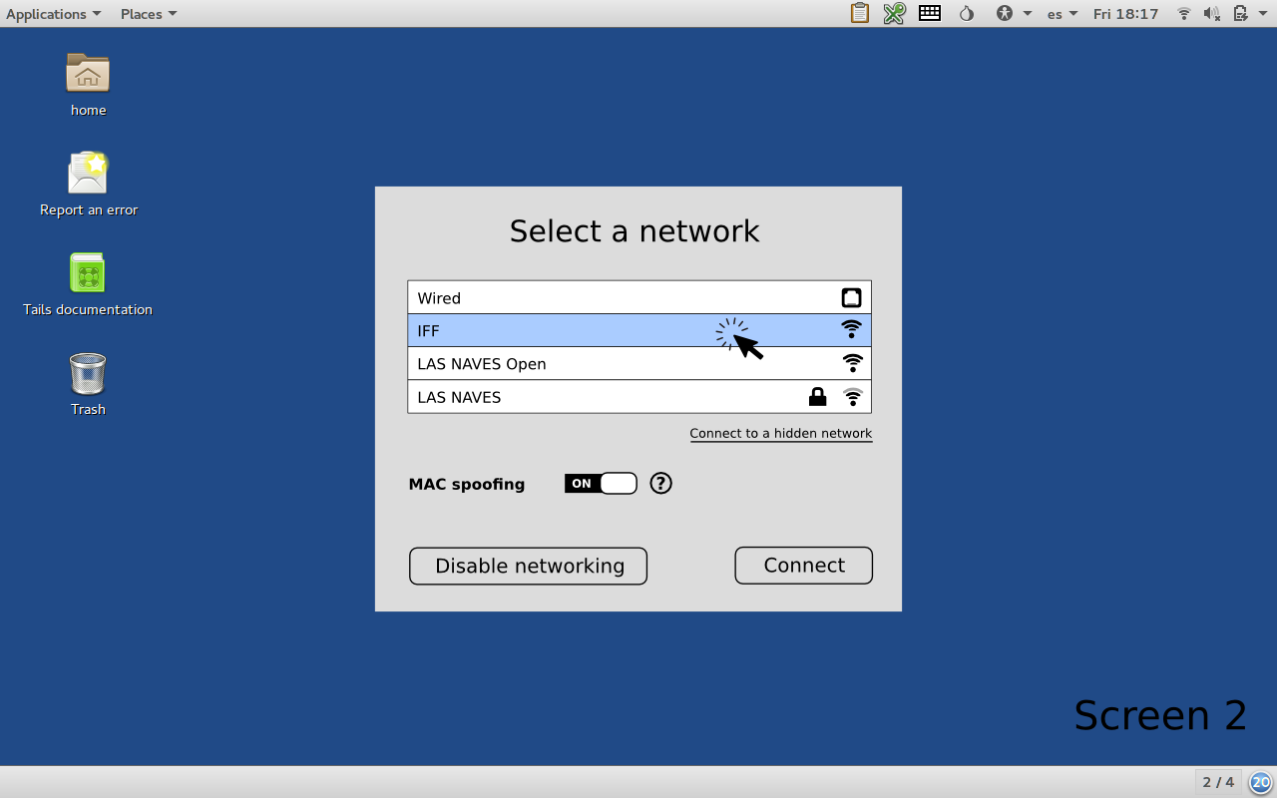Click the MAC spoofing help question mark
This screenshot has width=1277, height=798.
pyautogui.click(x=660, y=484)
